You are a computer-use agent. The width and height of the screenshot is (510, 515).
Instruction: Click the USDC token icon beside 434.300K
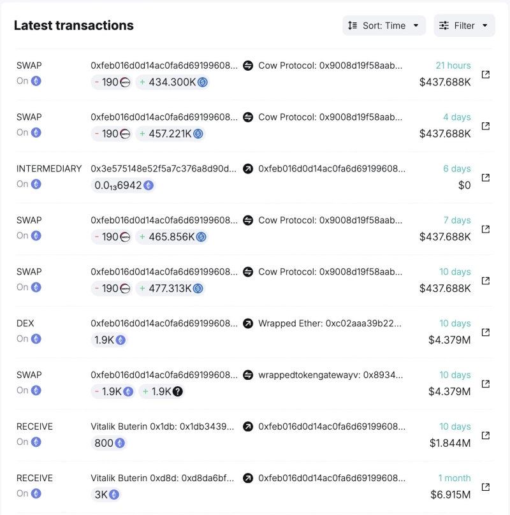203,82
